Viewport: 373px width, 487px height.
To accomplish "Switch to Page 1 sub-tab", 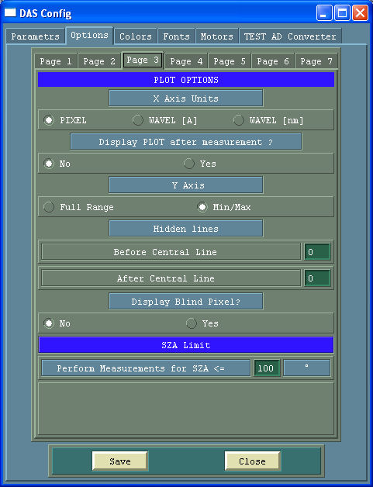I will (x=56, y=61).
